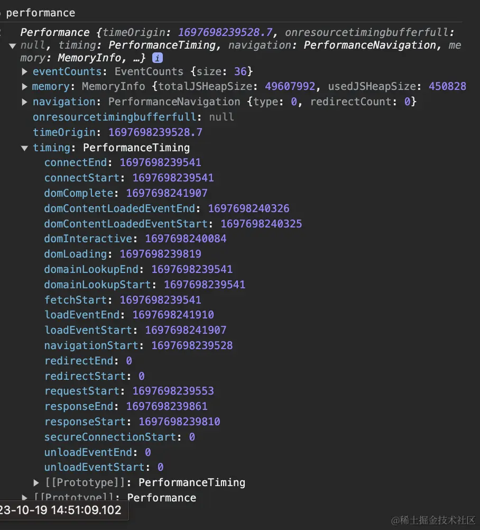Select the loadEventEnd property row
Screen dimensions: 480x530
point(129,315)
